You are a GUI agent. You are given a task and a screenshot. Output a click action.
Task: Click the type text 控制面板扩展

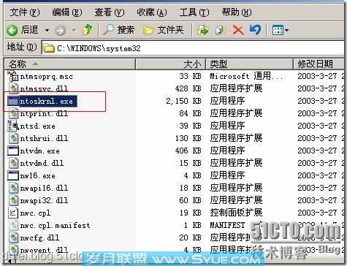[x=236, y=213]
